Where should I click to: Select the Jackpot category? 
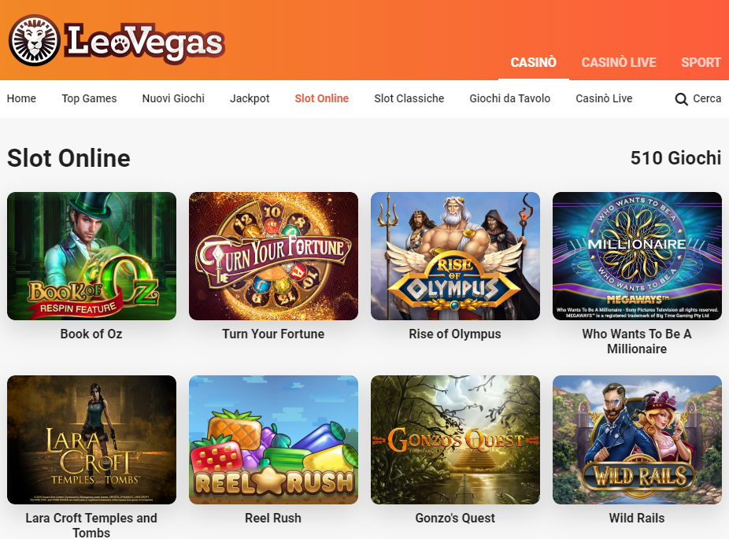click(250, 98)
